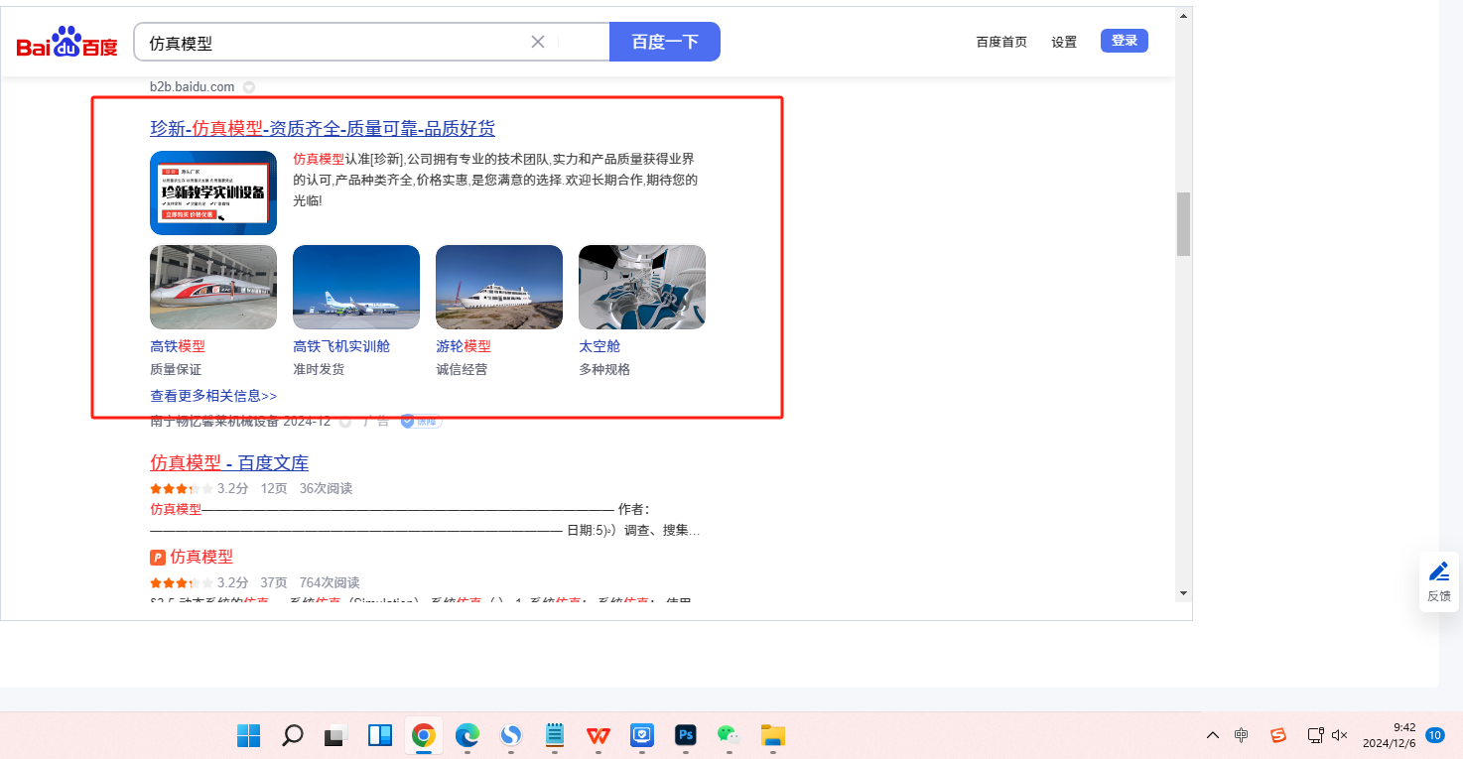Click the 高铁模型 train thumbnail image
1463x759 pixels.
click(x=213, y=287)
